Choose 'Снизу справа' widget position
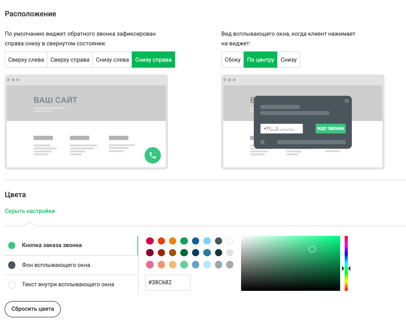This screenshot has width=406, height=326. 153,60
